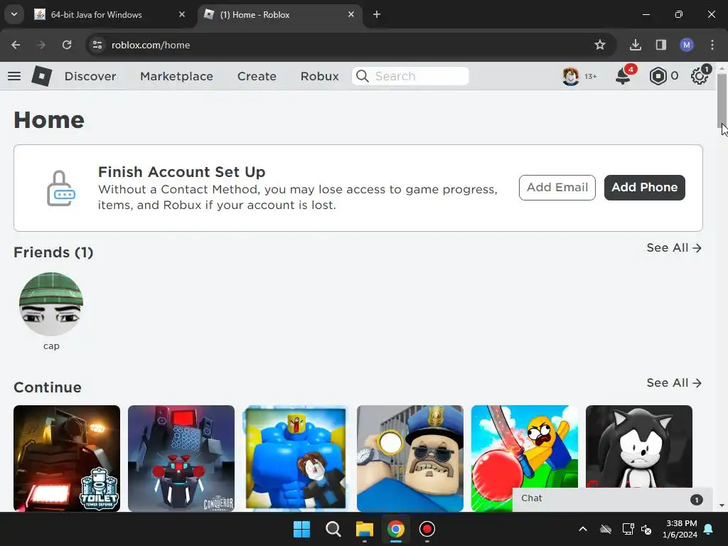
Task: Open the taskbar clock and date
Action: pos(680,529)
